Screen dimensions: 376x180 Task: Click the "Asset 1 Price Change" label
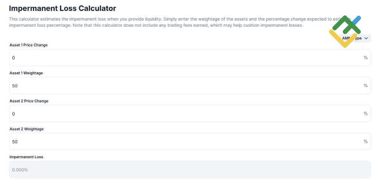[29, 45]
